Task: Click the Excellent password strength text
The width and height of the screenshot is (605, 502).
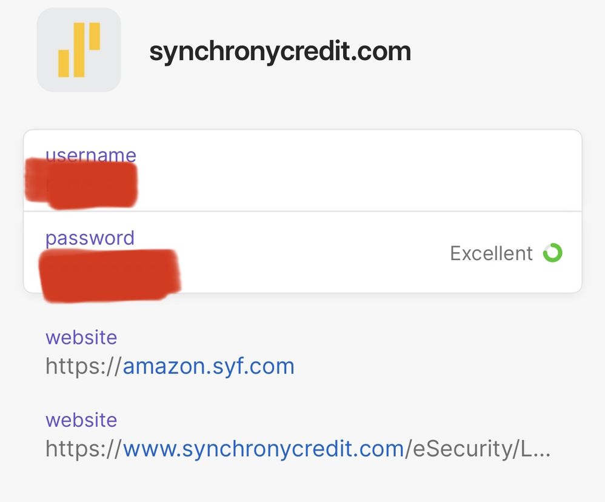Action: pyautogui.click(x=491, y=253)
